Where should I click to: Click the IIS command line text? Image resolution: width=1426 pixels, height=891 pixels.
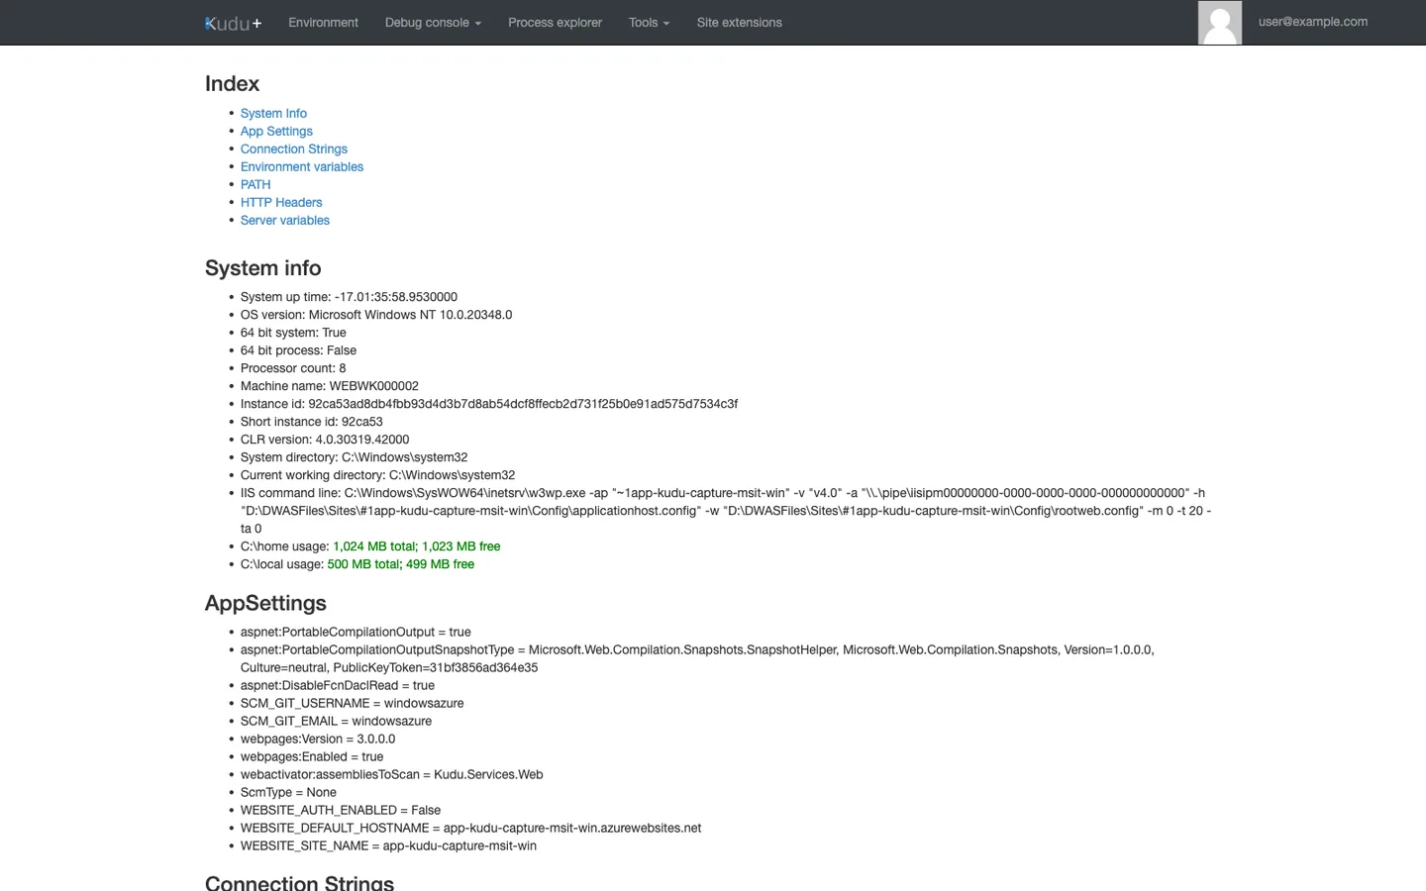(726, 511)
